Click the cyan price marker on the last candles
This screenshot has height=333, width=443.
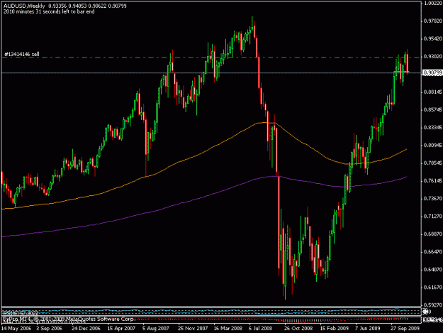(401, 72)
